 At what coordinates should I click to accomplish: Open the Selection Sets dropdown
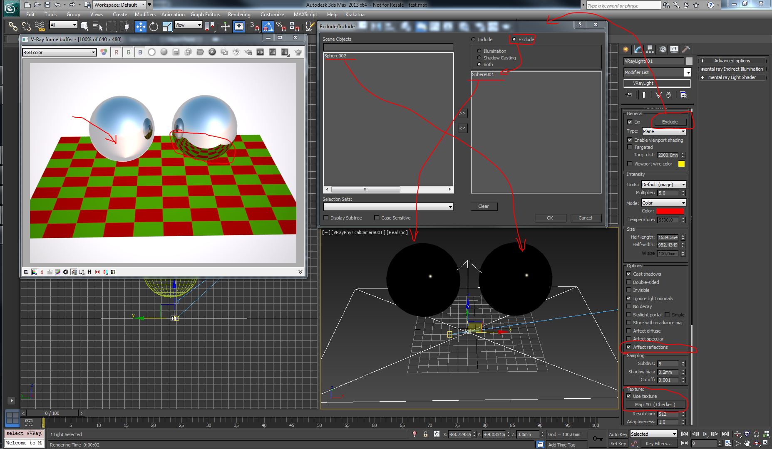(388, 207)
